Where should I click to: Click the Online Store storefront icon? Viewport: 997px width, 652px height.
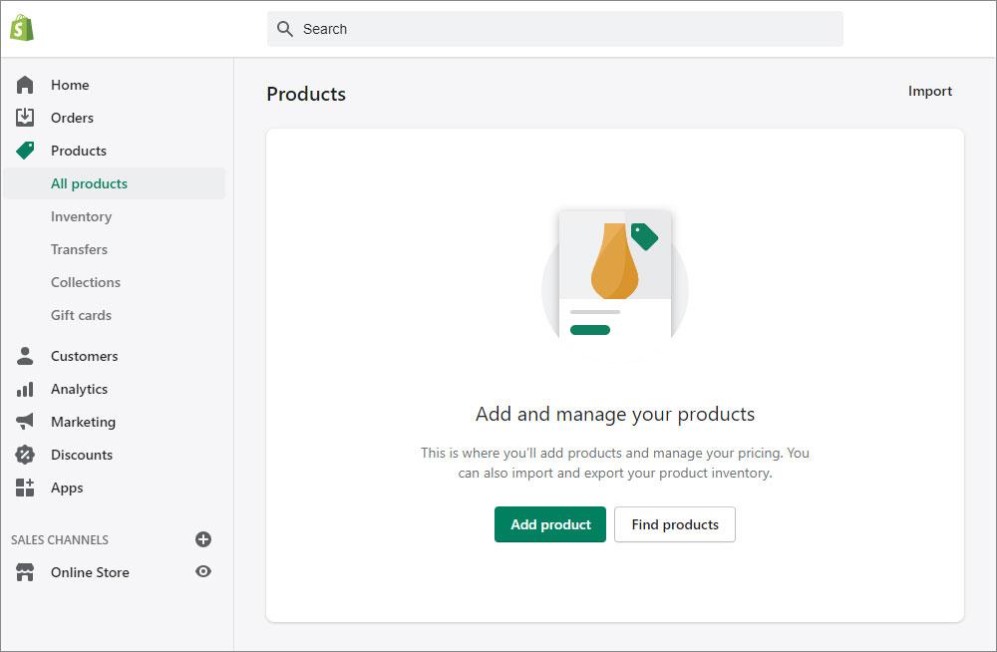(x=25, y=572)
